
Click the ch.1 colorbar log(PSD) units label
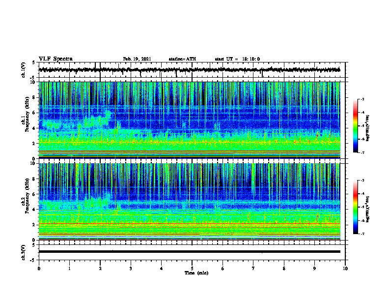(368, 128)
